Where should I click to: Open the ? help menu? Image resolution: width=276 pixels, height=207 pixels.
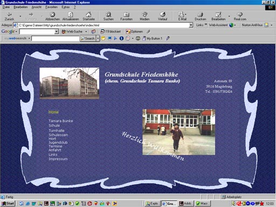(74, 7)
